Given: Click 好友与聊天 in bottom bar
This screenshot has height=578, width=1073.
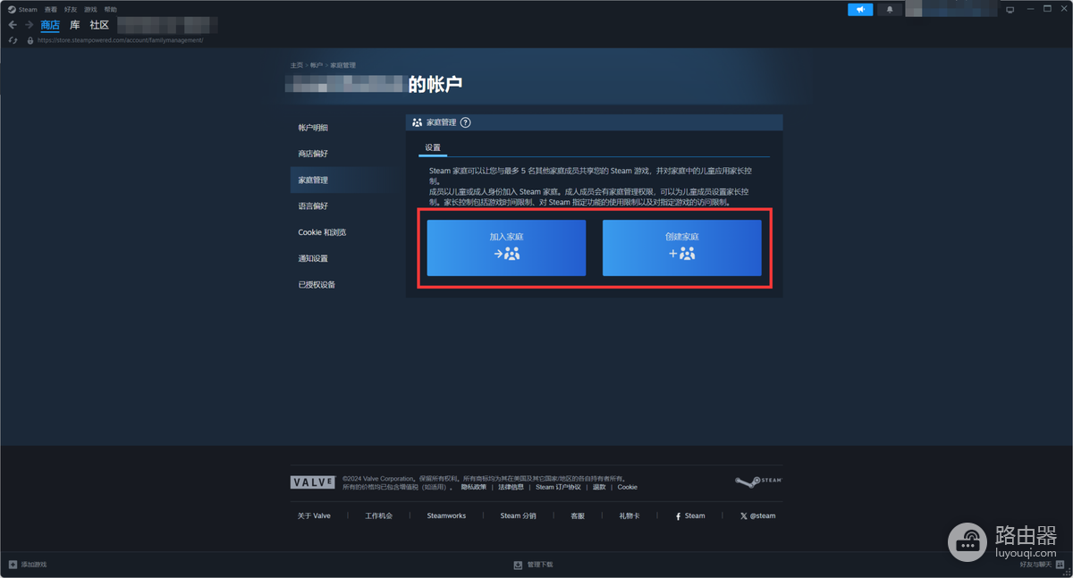Looking at the screenshot, I should click(1036, 565).
